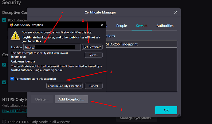Select the Servers tab
The image size is (212, 124).
coord(142,26)
